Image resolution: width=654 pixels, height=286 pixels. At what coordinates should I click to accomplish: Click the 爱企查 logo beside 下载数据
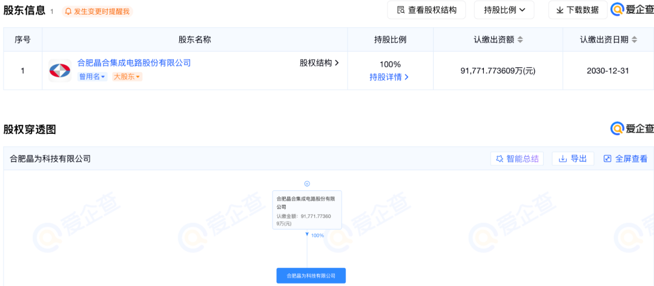632,10
